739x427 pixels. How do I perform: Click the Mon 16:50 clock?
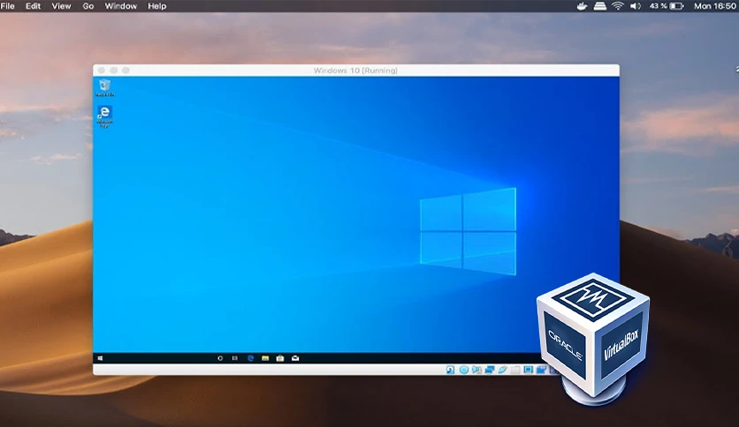(x=714, y=6)
